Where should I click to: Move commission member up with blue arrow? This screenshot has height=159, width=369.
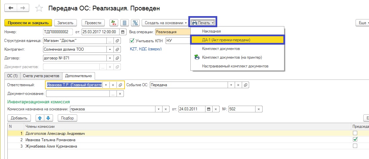pos(40,118)
